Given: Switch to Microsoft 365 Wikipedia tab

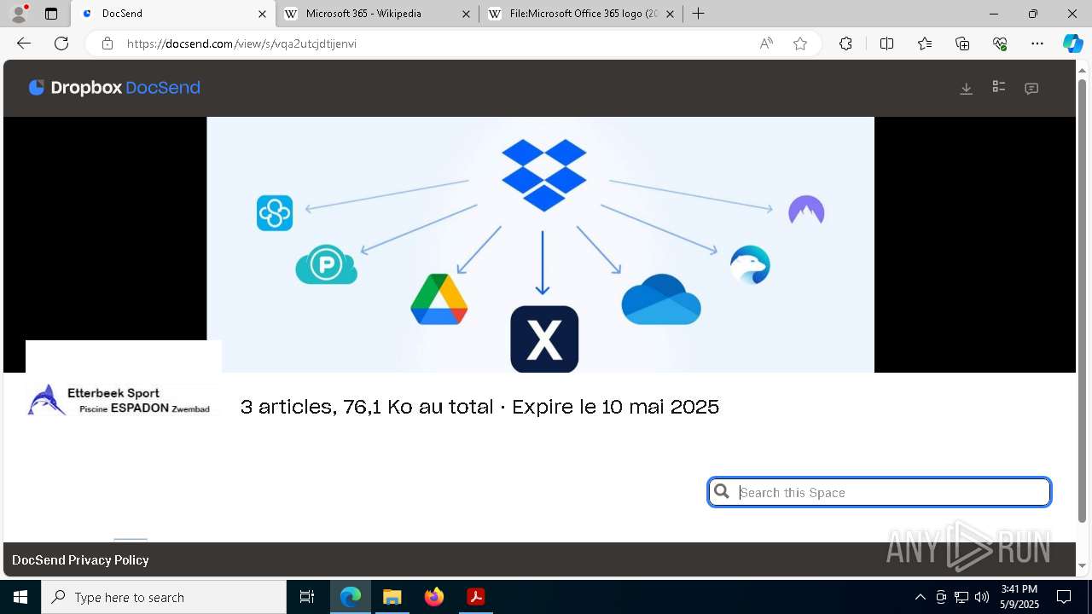Looking at the screenshot, I should pyautogui.click(x=375, y=14).
